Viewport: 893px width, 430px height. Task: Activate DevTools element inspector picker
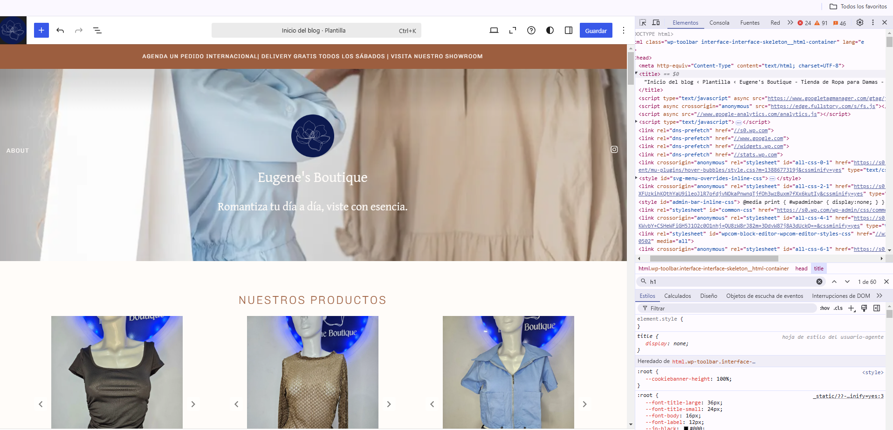[x=643, y=22]
